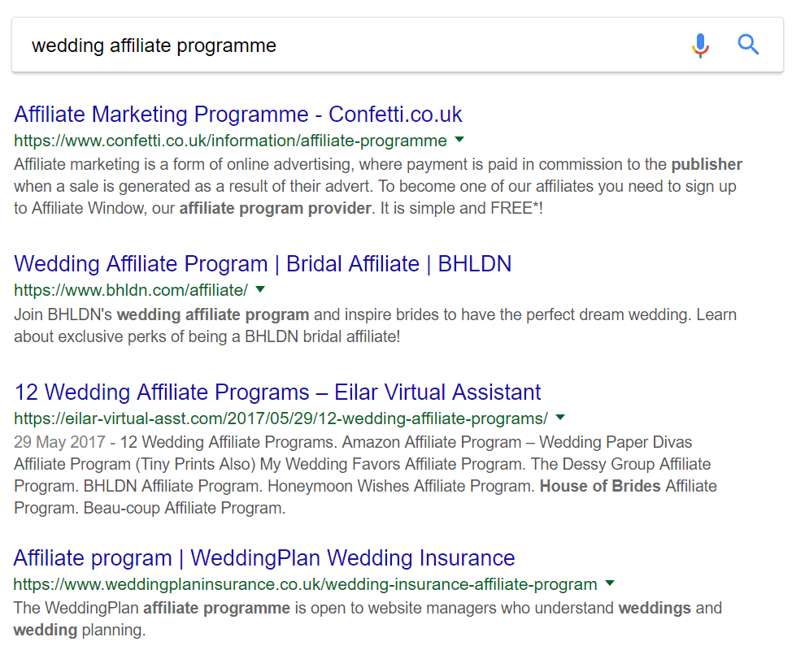Open the 'Wedding Affiliate Program | Bridal Affiliate | BHLDN' result
The image size is (805, 646).
pyautogui.click(x=263, y=264)
